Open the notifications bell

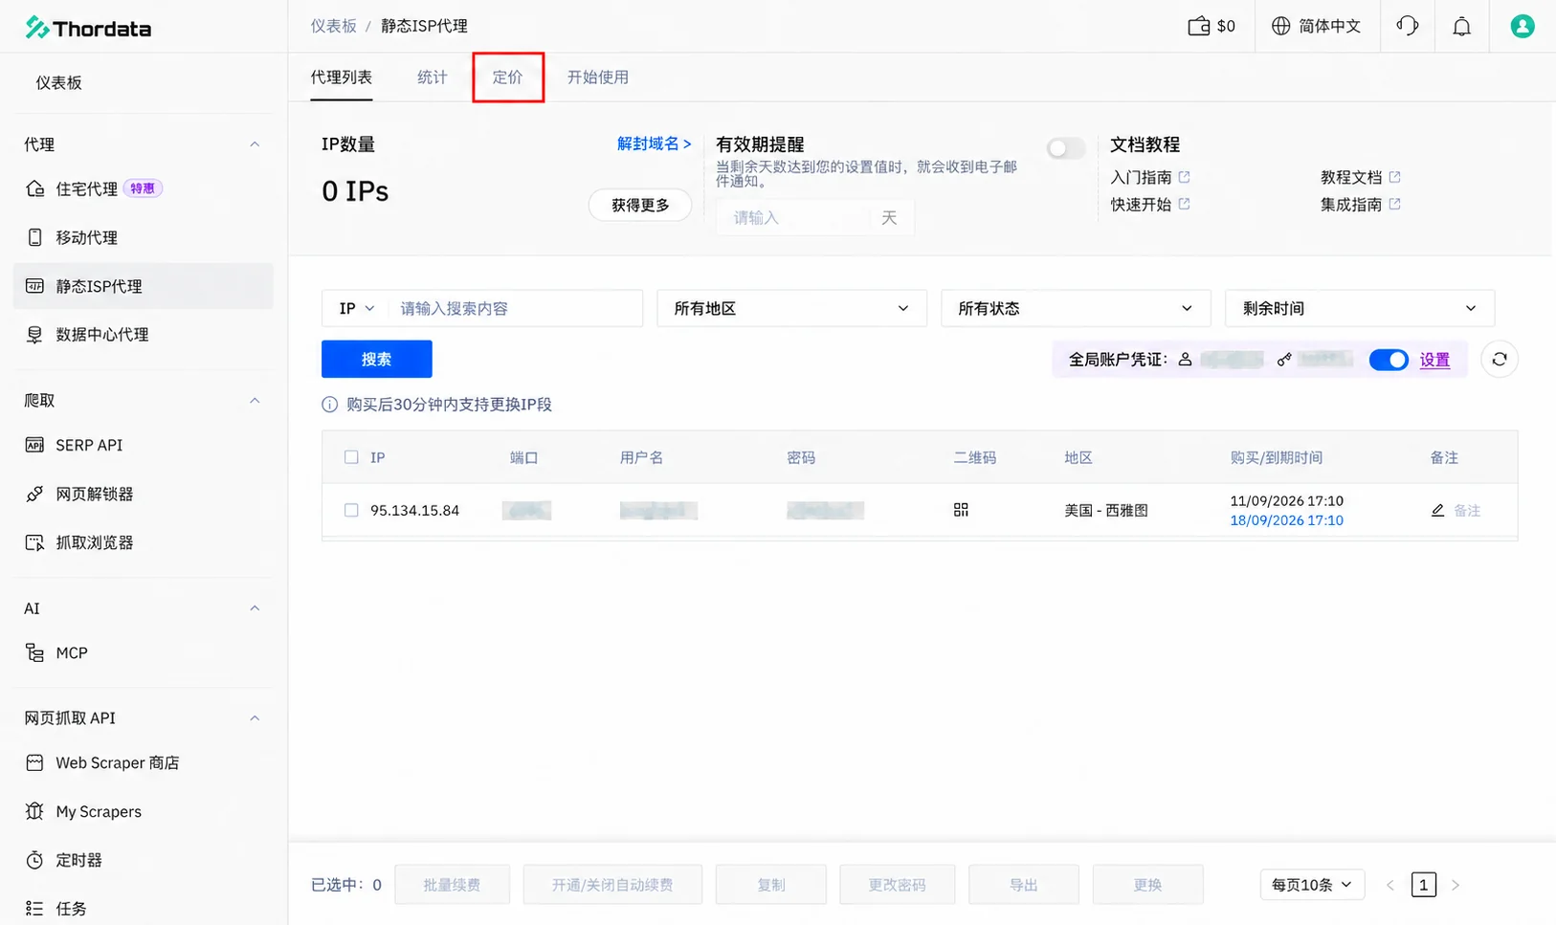pos(1461,27)
